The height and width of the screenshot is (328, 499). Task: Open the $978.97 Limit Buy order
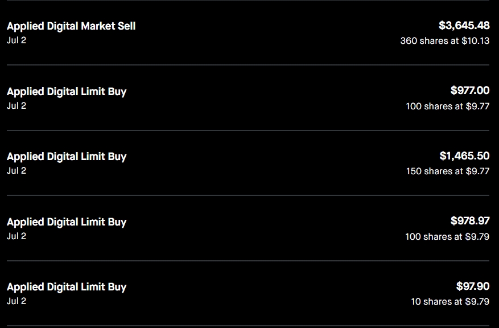click(67, 222)
